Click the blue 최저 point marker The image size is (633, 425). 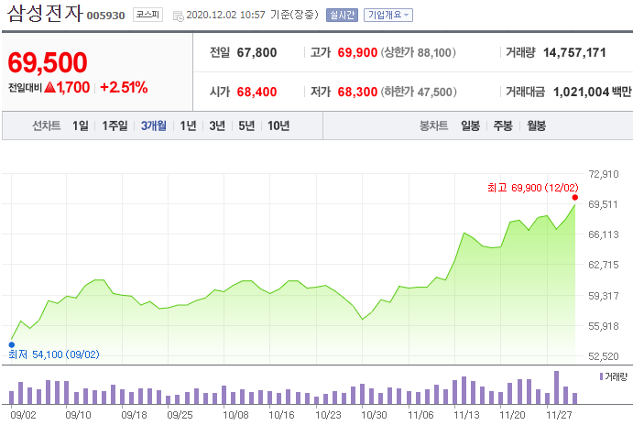tap(12, 344)
